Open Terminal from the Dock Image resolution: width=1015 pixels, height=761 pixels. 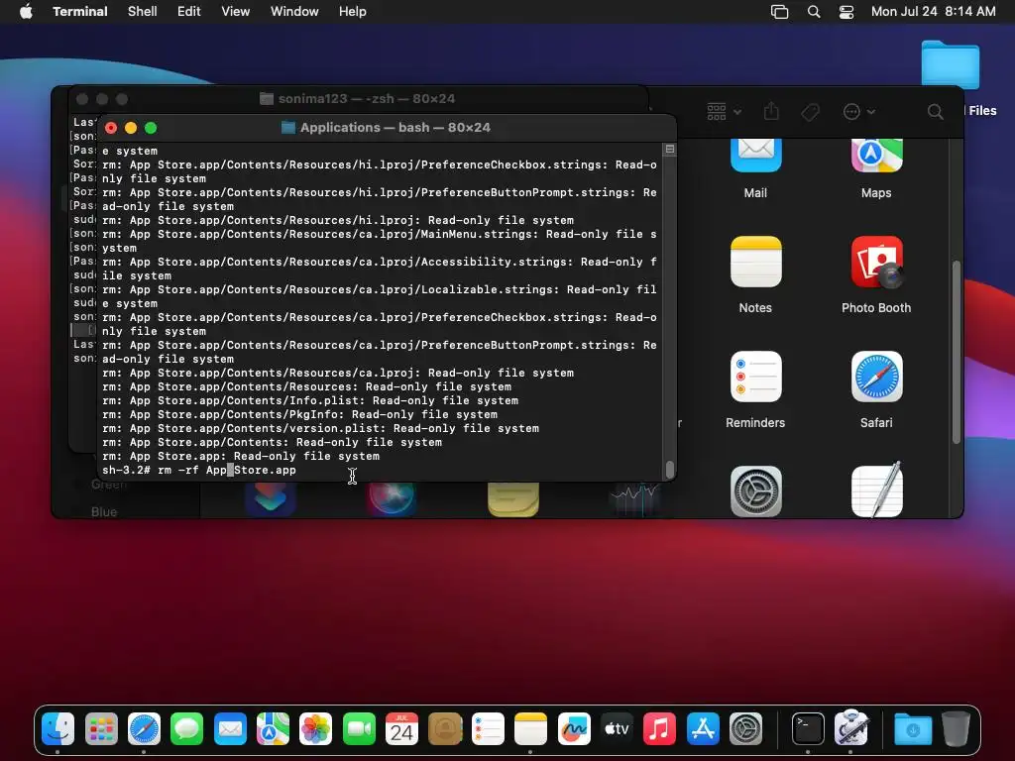click(808, 728)
